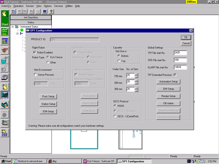
Task: Click the OK button
Action: pos(186,37)
